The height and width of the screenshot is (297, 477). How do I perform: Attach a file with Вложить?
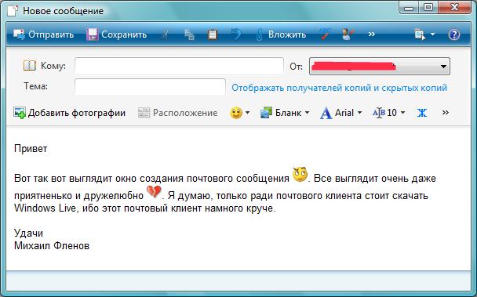(281, 34)
